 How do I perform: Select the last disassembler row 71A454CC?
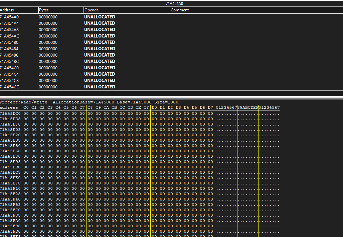(x=10, y=87)
